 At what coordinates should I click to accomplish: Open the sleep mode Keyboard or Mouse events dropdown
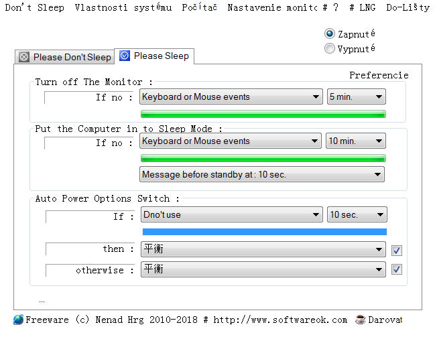click(231, 141)
